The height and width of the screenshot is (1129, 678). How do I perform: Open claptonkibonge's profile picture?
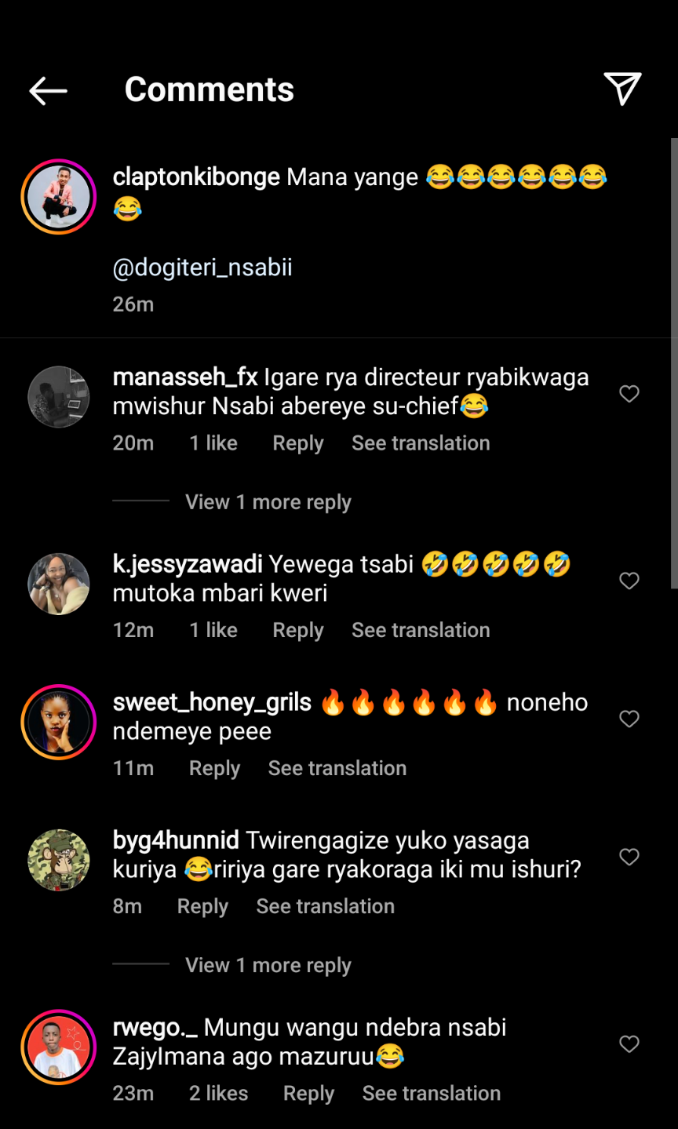point(59,196)
